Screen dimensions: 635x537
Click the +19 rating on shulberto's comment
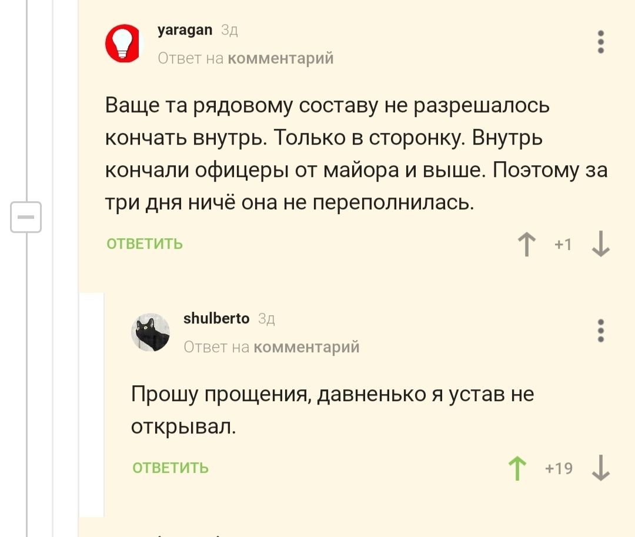click(x=559, y=469)
